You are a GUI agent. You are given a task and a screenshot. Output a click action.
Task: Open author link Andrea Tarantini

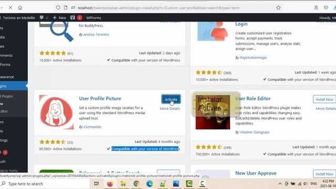click(x=96, y=35)
